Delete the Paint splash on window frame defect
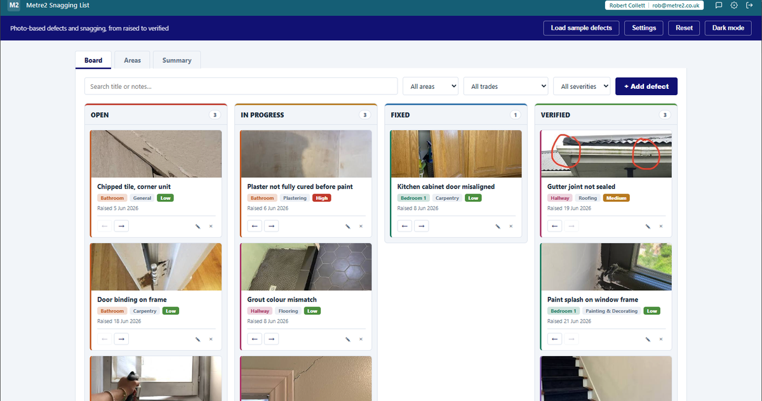The width and height of the screenshot is (762, 401). pos(660,339)
